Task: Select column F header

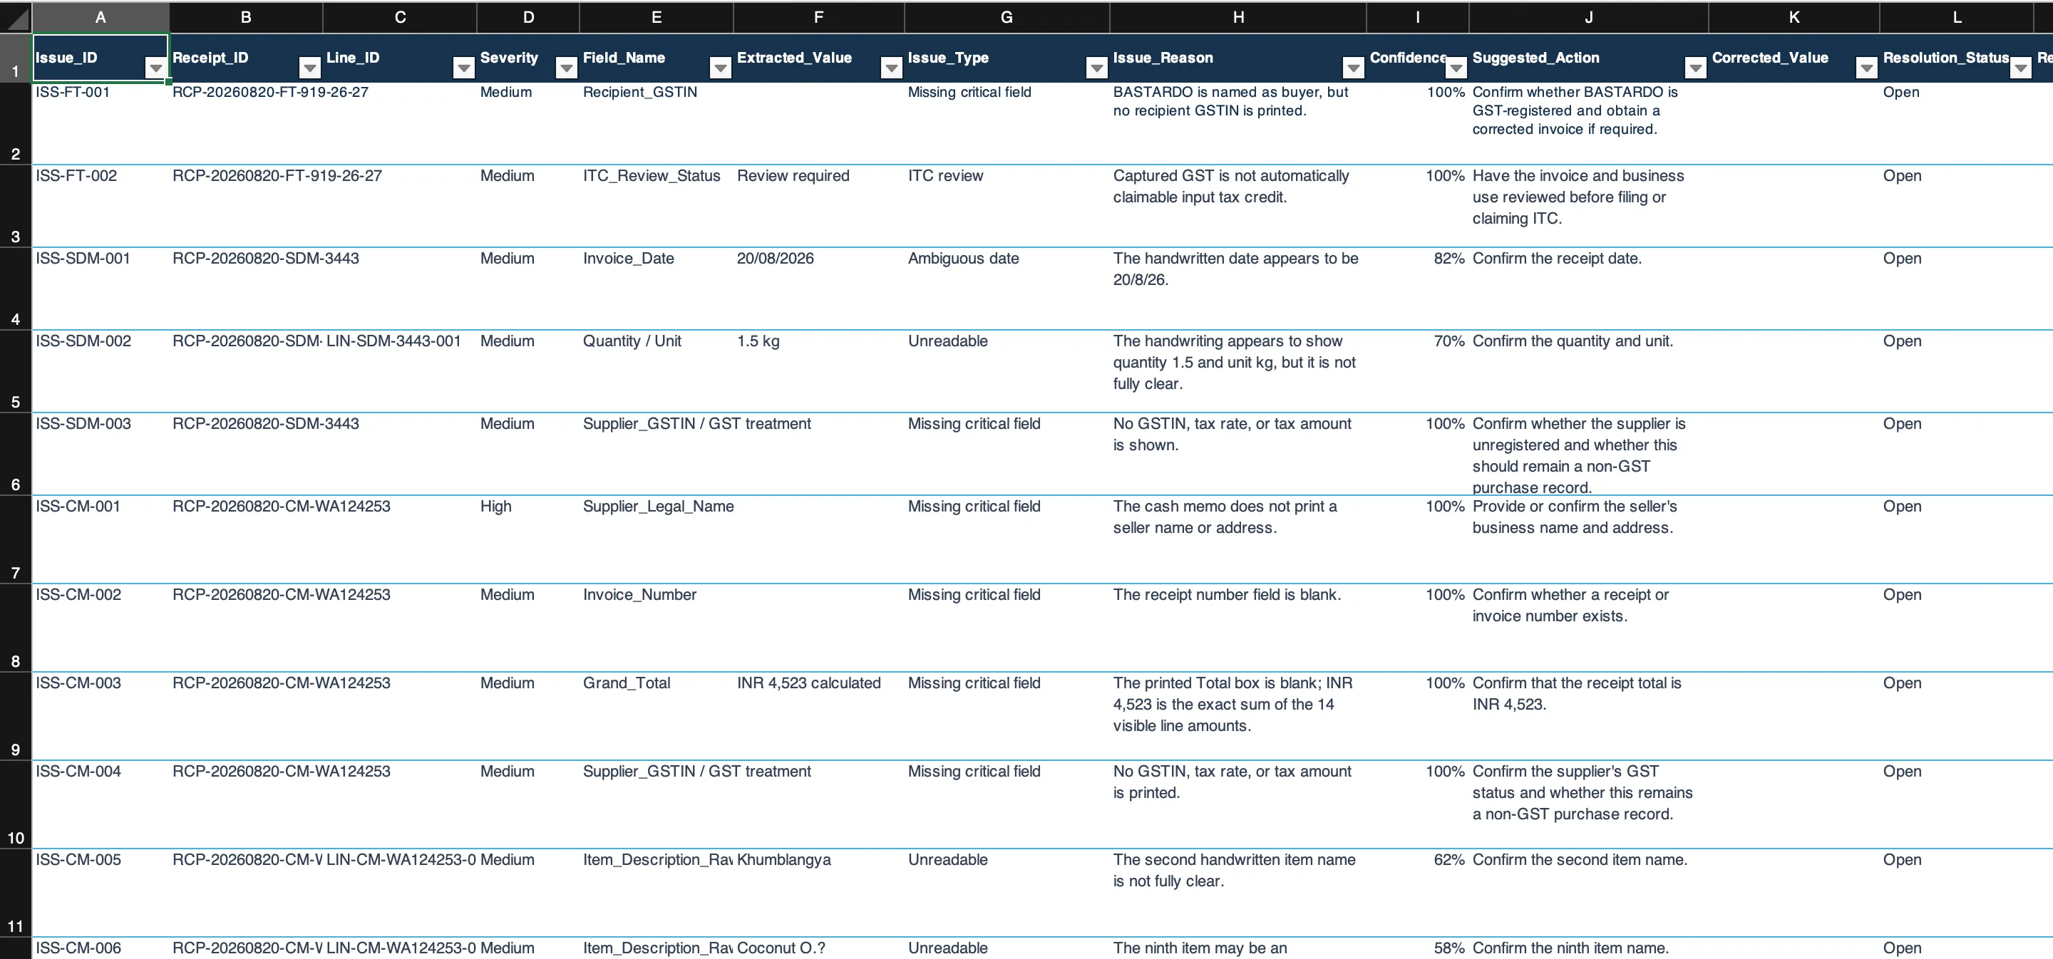Action: click(x=819, y=18)
